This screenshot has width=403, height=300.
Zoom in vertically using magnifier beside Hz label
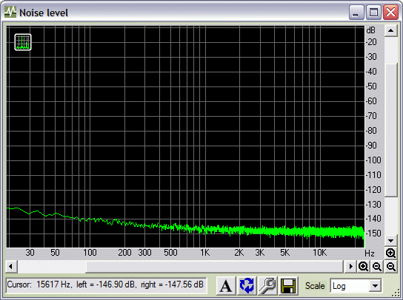point(390,253)
